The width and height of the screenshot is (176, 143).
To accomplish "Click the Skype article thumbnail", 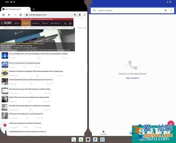I will [x=5, y=107].
